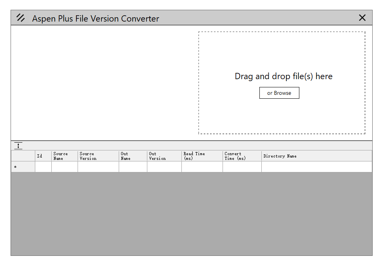Click the empty Source Version cell
This screenshot has width=384, height=268.
[98, 167]
